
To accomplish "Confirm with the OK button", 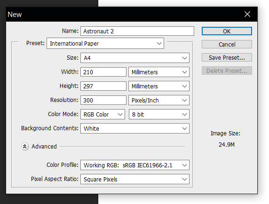I will point(227,31).
